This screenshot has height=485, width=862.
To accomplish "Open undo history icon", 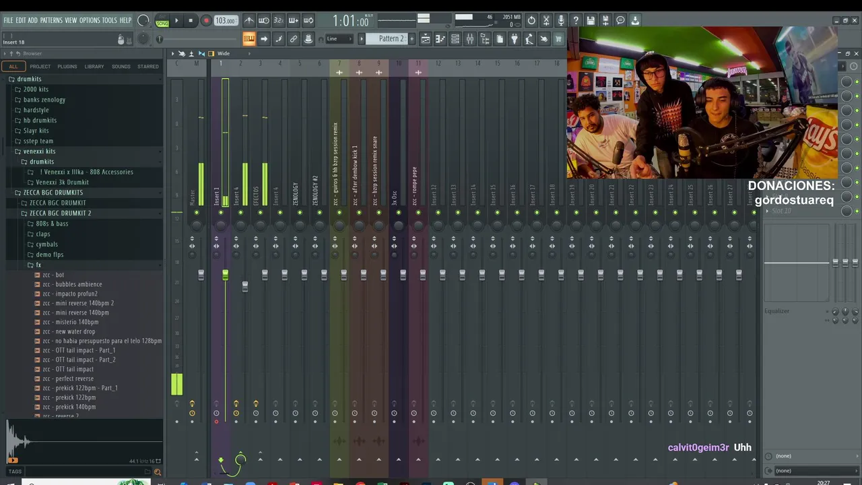I will pos(531,21).
